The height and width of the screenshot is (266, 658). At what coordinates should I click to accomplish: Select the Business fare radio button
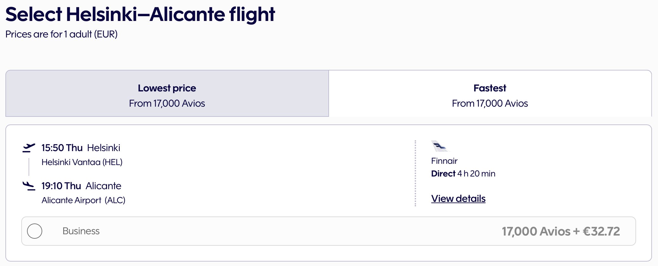[x=35, y=231]
